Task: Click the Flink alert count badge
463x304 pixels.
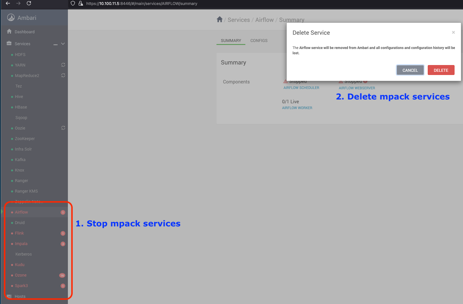Action: tap(63, 233)
